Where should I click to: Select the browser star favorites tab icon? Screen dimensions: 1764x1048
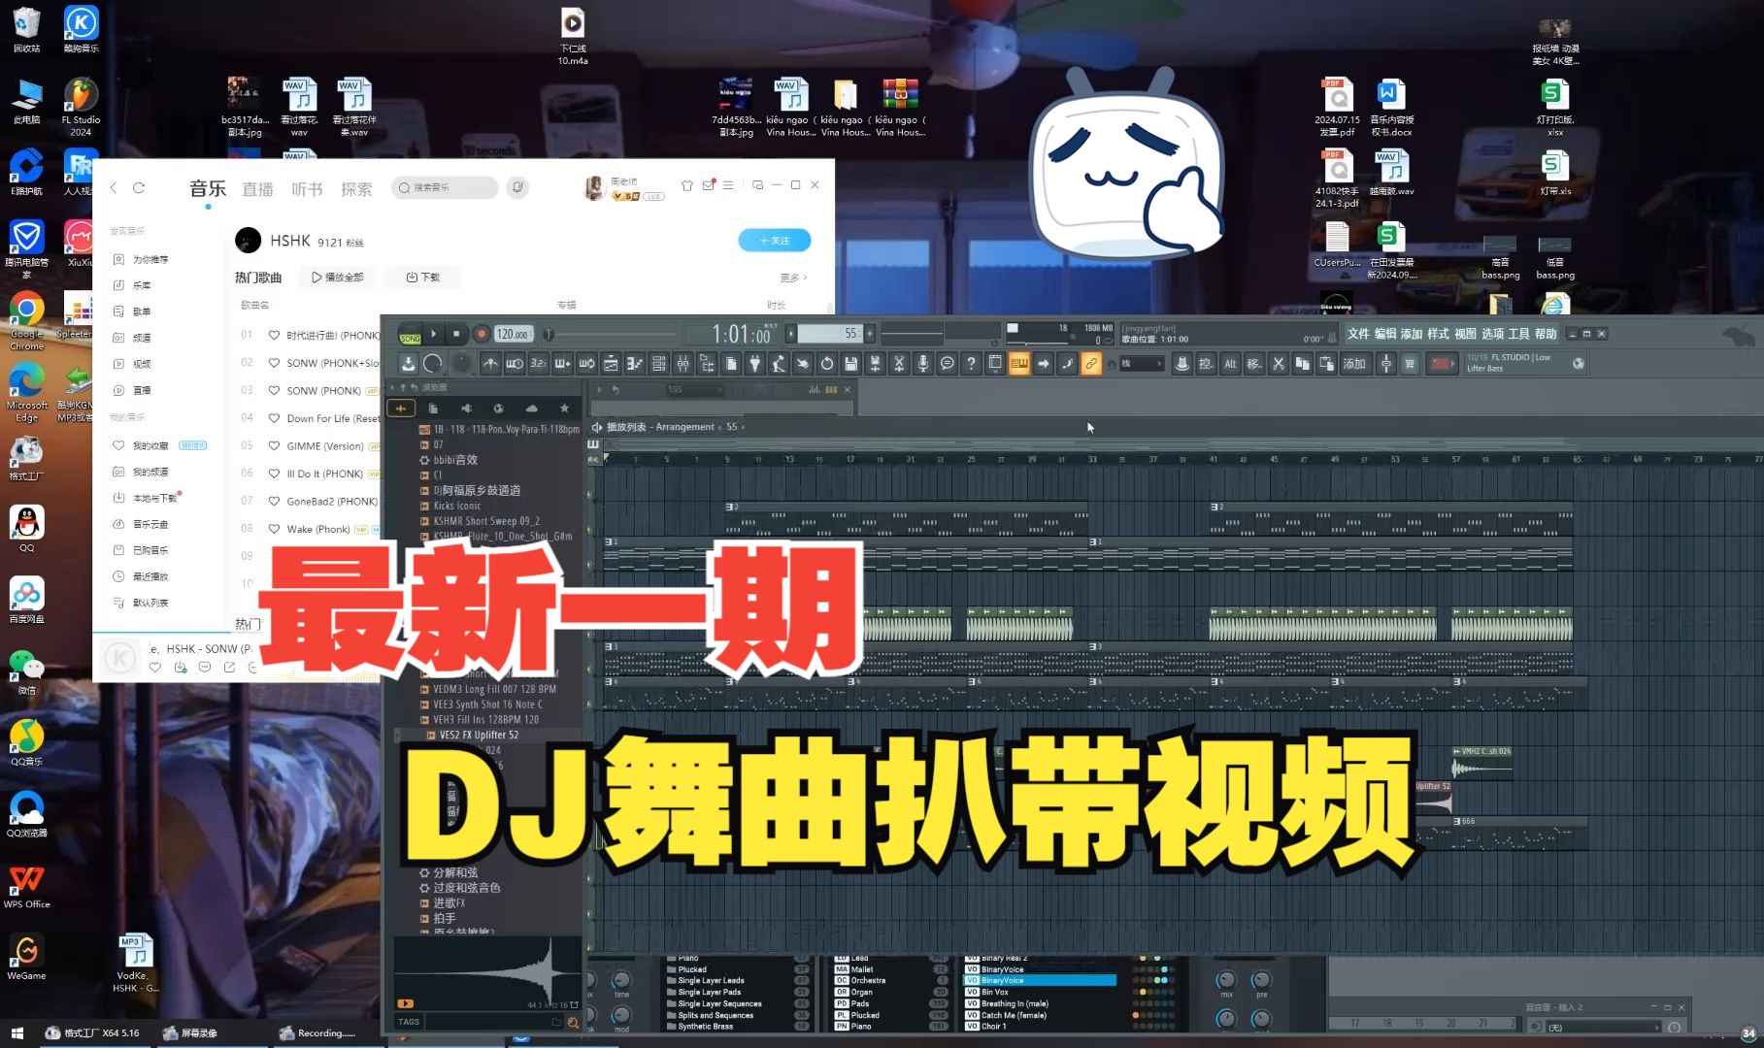[564, 408]
